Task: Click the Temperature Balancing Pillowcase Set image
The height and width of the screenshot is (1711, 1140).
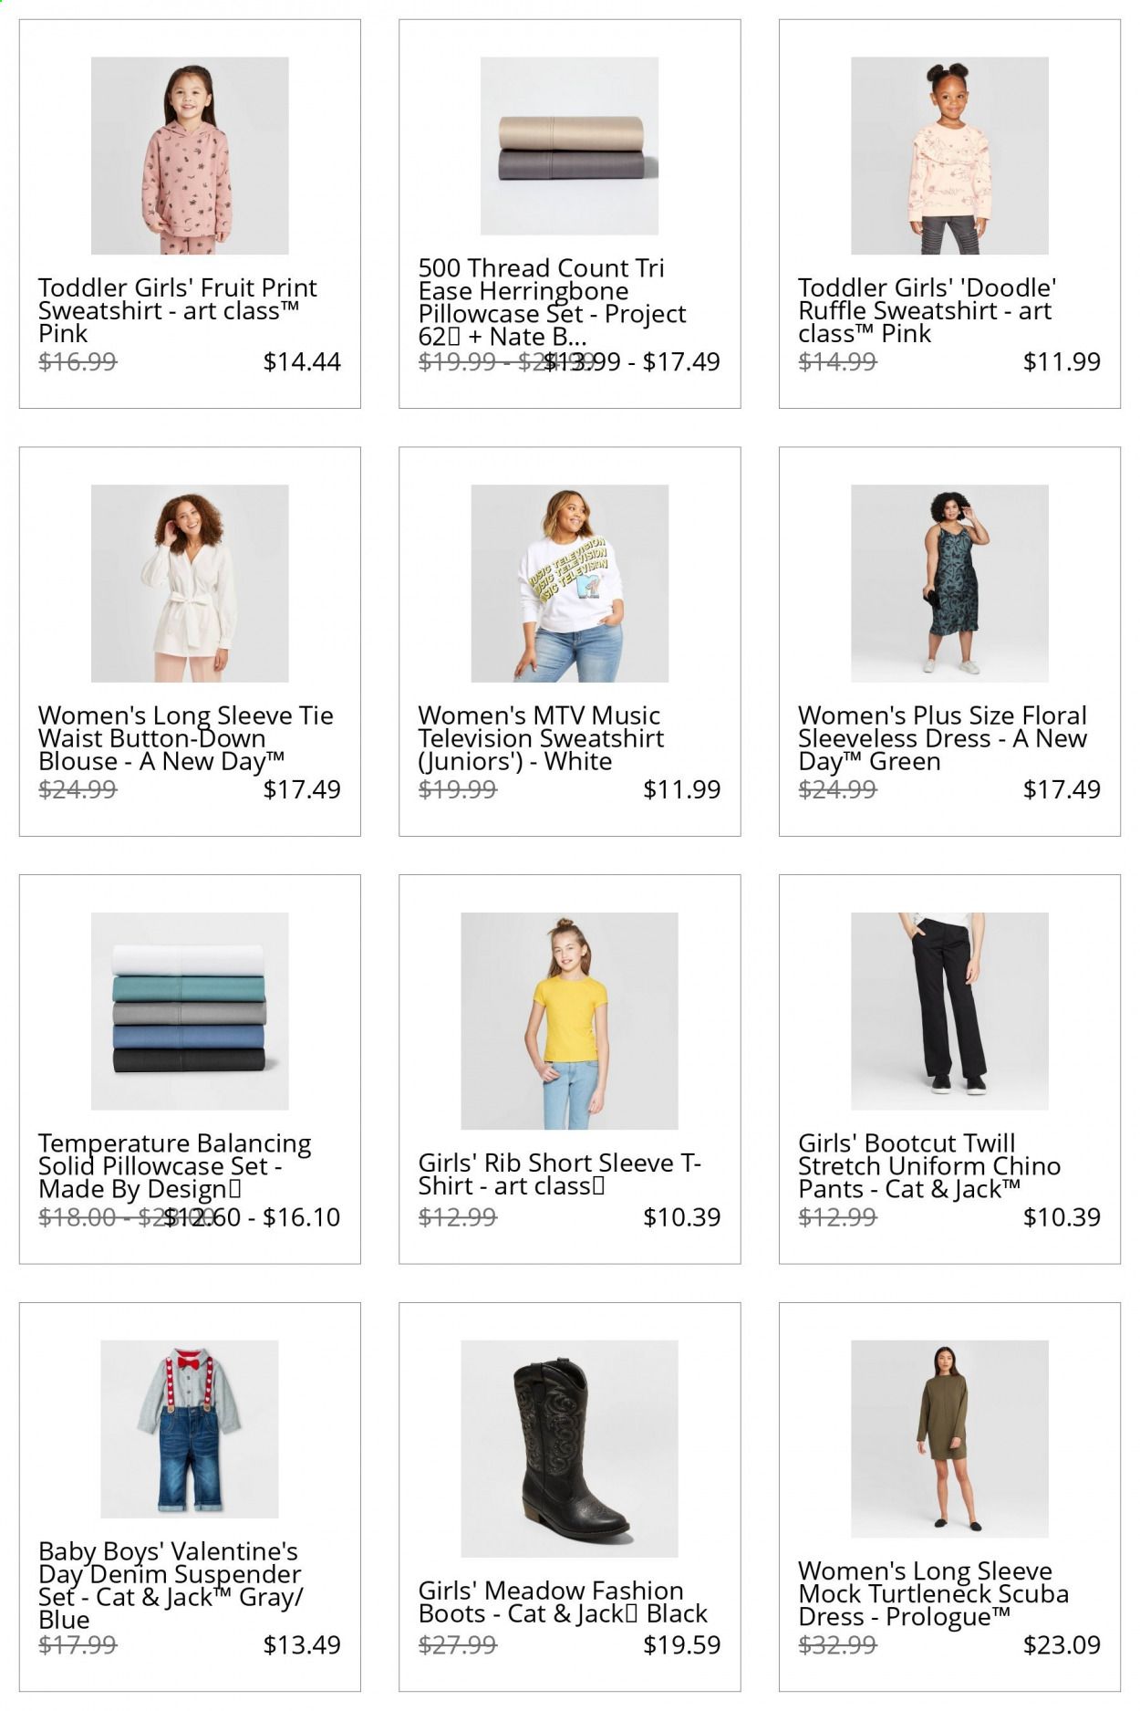Action: 190,1011
